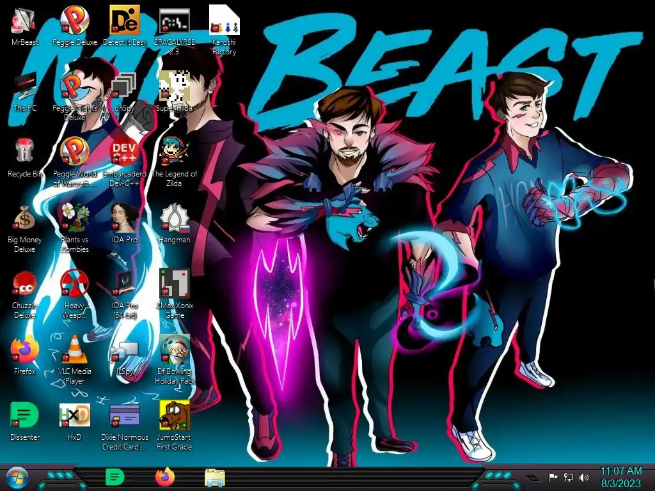
Task: Open the volume speaker tray icon
Action: pyautogui.click(x=584, y=477)
